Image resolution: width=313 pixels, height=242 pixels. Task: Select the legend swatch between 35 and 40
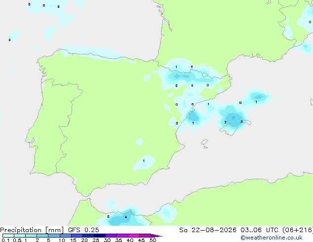click(122, 236)
